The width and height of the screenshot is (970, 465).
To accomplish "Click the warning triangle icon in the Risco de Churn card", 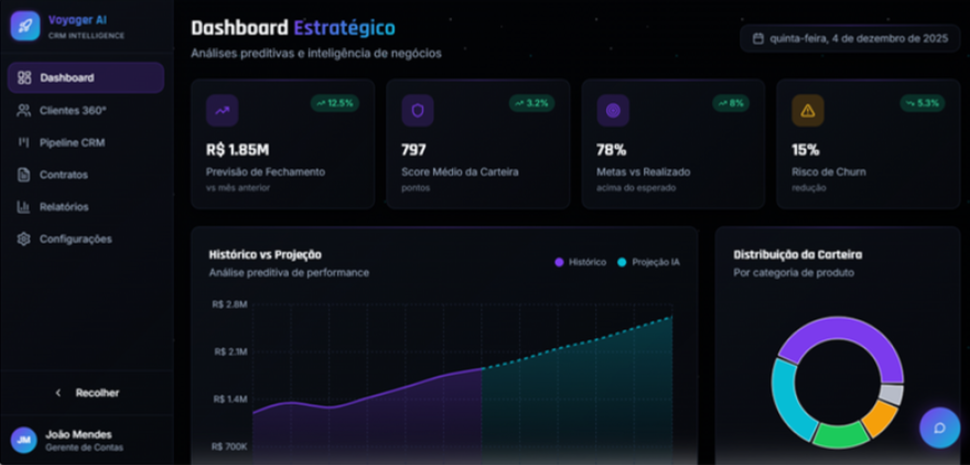I will coord(808,110).
